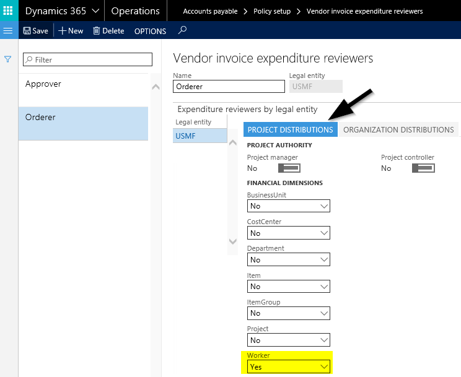Select the Project Distributions tab
Viewport: 461px width, 377px height.
[x=290, y=129]
